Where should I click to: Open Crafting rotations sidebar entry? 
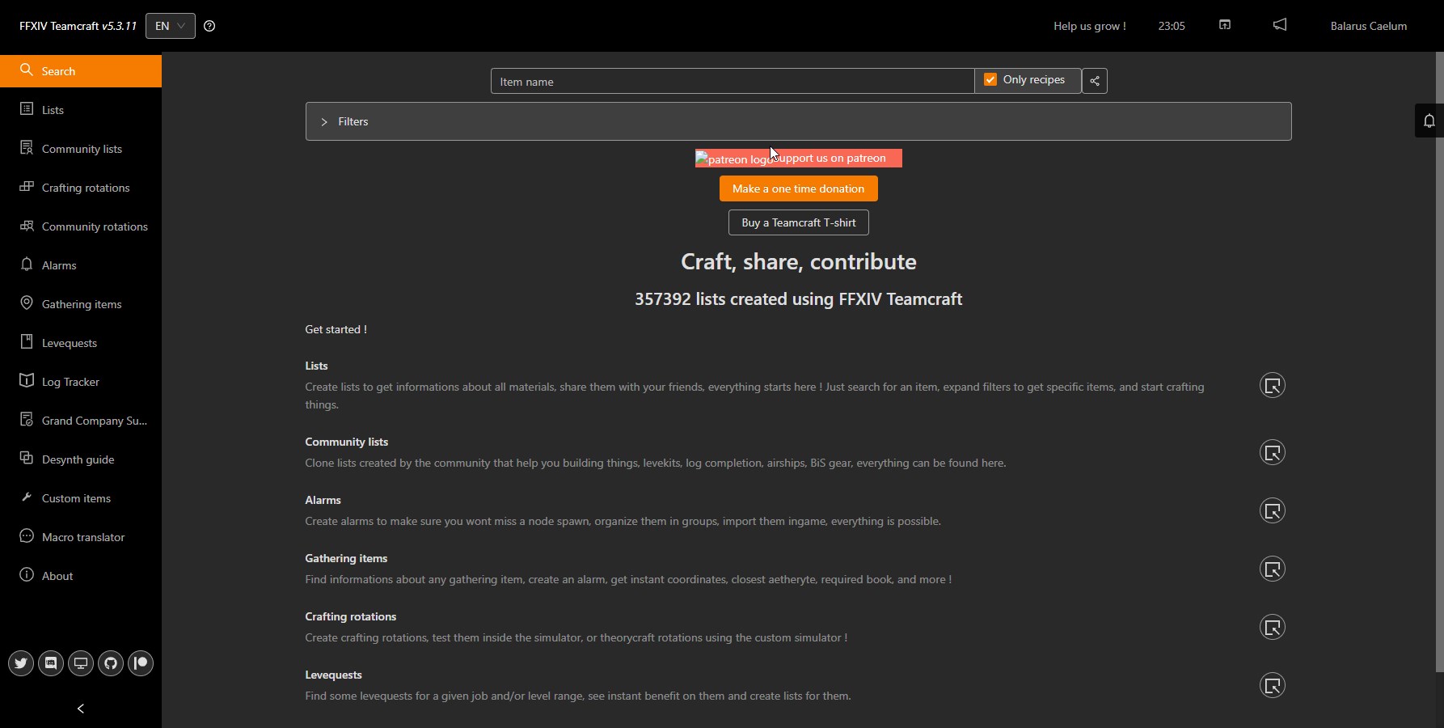pos(81,188)
